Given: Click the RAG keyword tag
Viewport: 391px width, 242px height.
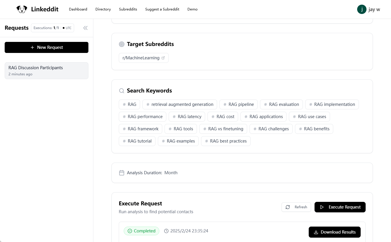Looking at the screenshot, I should (129, 104).
